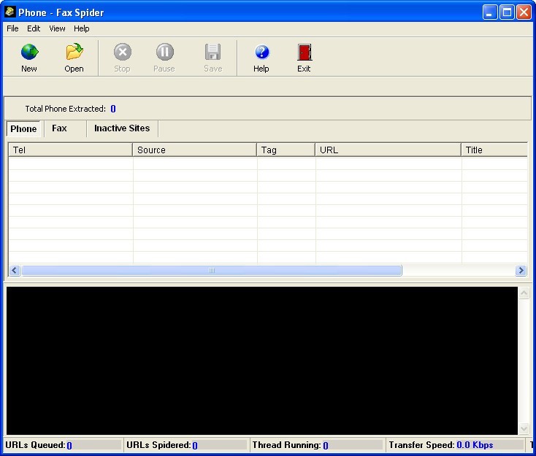Sort by the Tel column header
The width and height of the screenshot is (536, 456).
(70, 150)
